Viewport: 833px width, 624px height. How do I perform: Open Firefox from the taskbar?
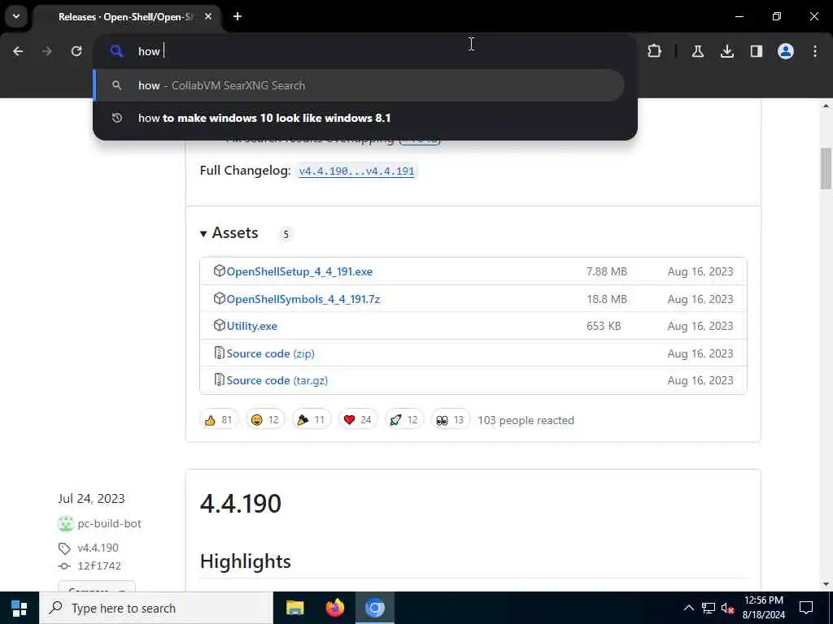(x=334, y=608)
